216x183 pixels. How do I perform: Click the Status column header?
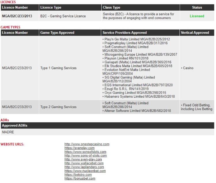click(x=197, y=7)
